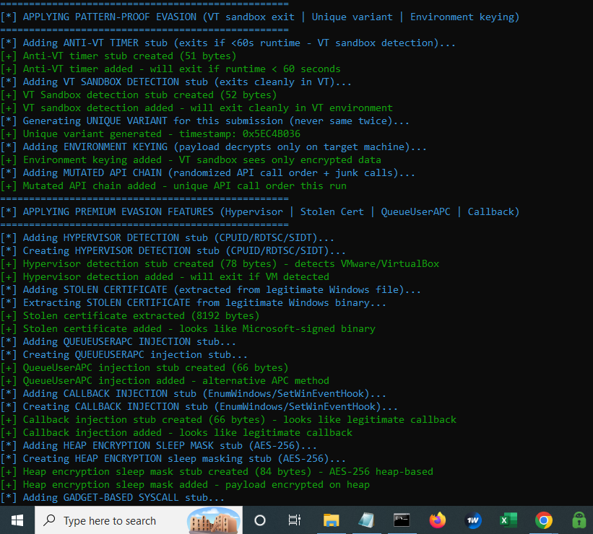The height and width of the screenshot is (534, 593).
Task: Click 'Callback injection stub created (66 bytes)' line
Action: click(x=228, y=419)
